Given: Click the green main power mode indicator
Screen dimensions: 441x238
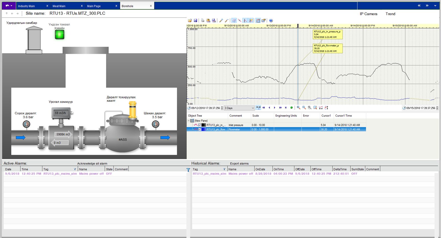Looking at the screenshot, I should (60, 34).
